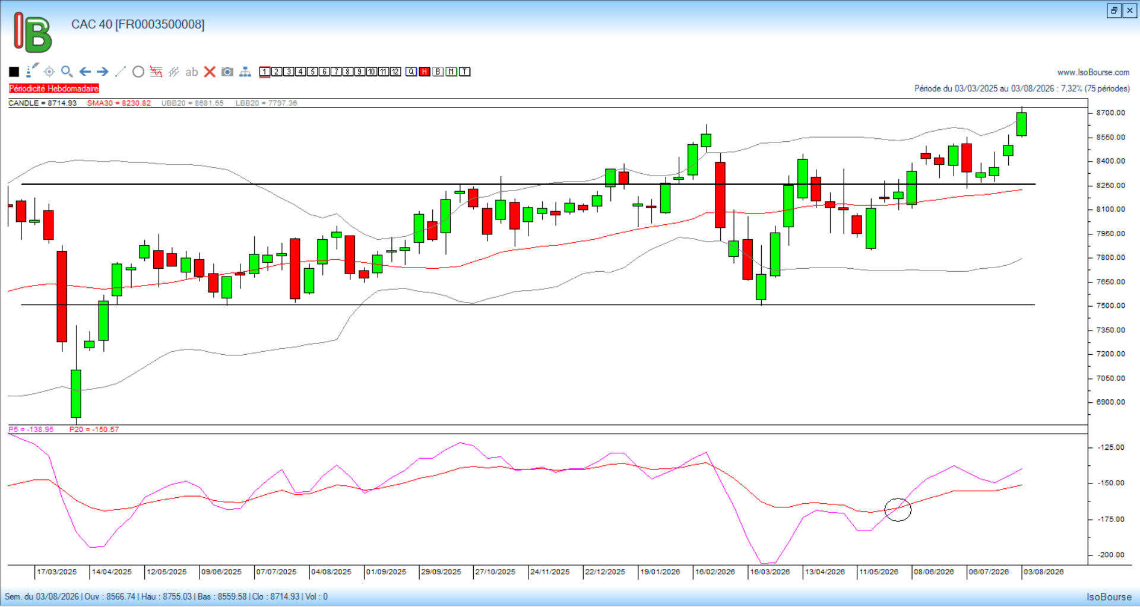The height and width of the screenshot is (607, 1140).
Task: Open the www.IsoBourse.com link
Action: (1093, 72)
